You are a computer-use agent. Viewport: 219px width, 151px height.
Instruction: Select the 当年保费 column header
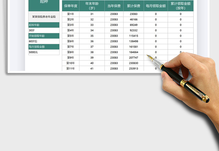point(114,6)
